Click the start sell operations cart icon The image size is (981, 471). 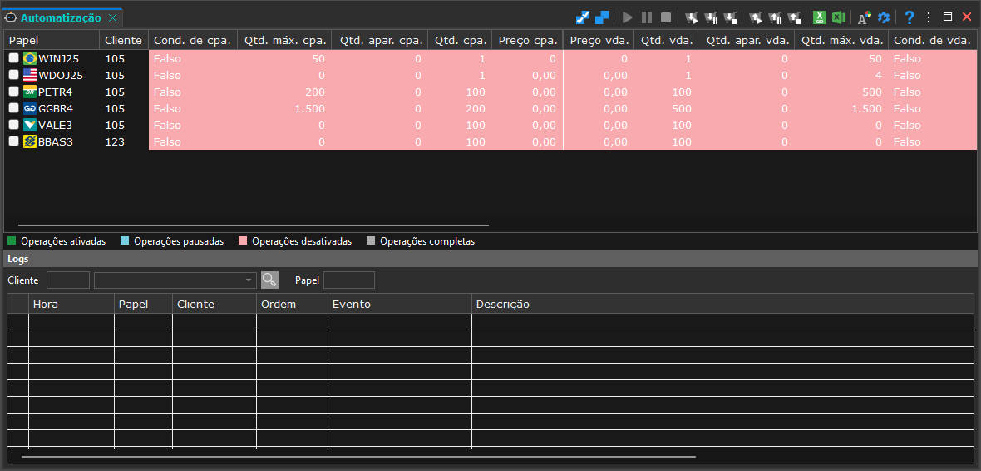click(756, 17)
